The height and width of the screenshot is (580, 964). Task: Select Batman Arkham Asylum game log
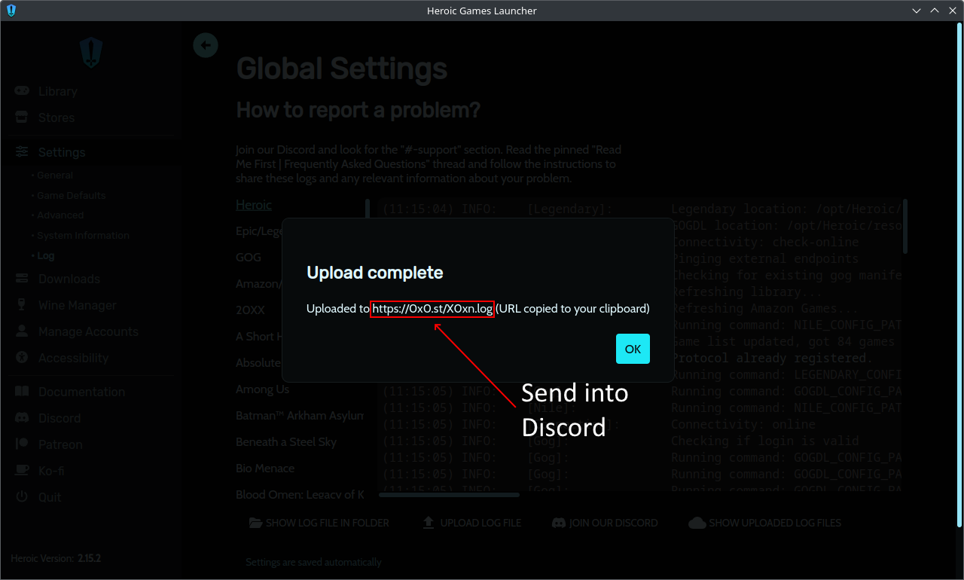[x=300, y=416]
